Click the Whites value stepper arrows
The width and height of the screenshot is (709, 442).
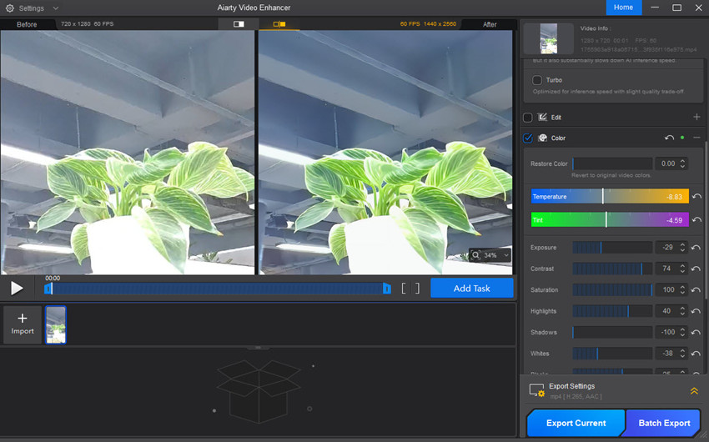[683, 354]
